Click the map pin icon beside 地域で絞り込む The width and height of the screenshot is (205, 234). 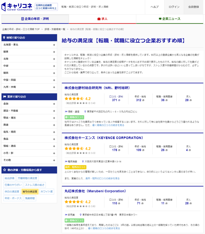tap(4, 38)
